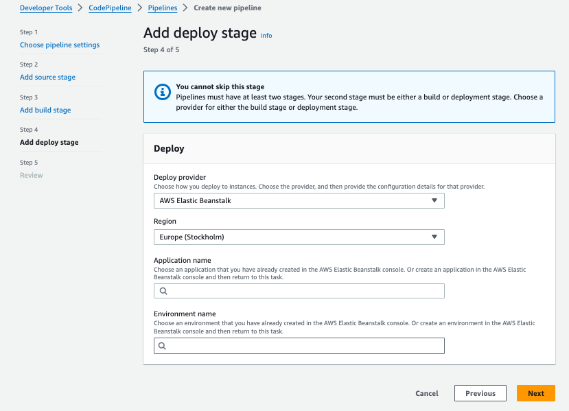Select the Add deploy stage step
This screenshot has height=411, width=569.
click(x=49, y=143)
